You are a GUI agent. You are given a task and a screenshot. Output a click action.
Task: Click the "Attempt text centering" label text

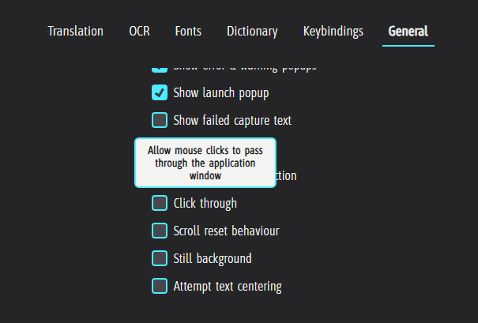pos(228,286)
